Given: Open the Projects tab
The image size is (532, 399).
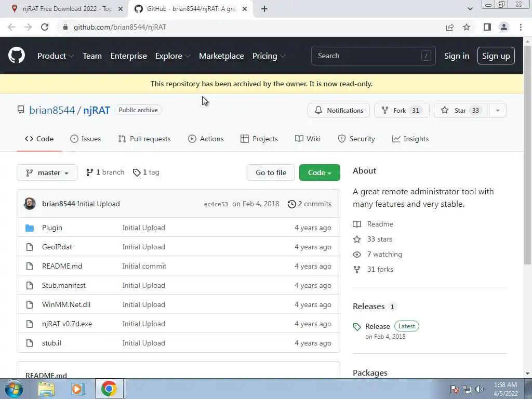Looking at the screenshot, I should (x=259, y=139).
